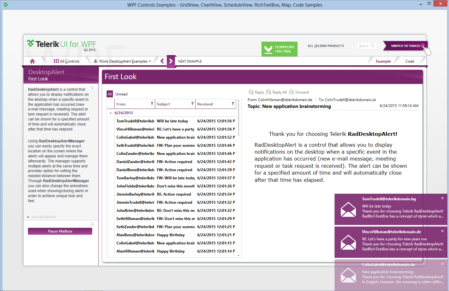This screenshot has height=291, width=449.
Task: Show only Unread messages
Action: 121,94
